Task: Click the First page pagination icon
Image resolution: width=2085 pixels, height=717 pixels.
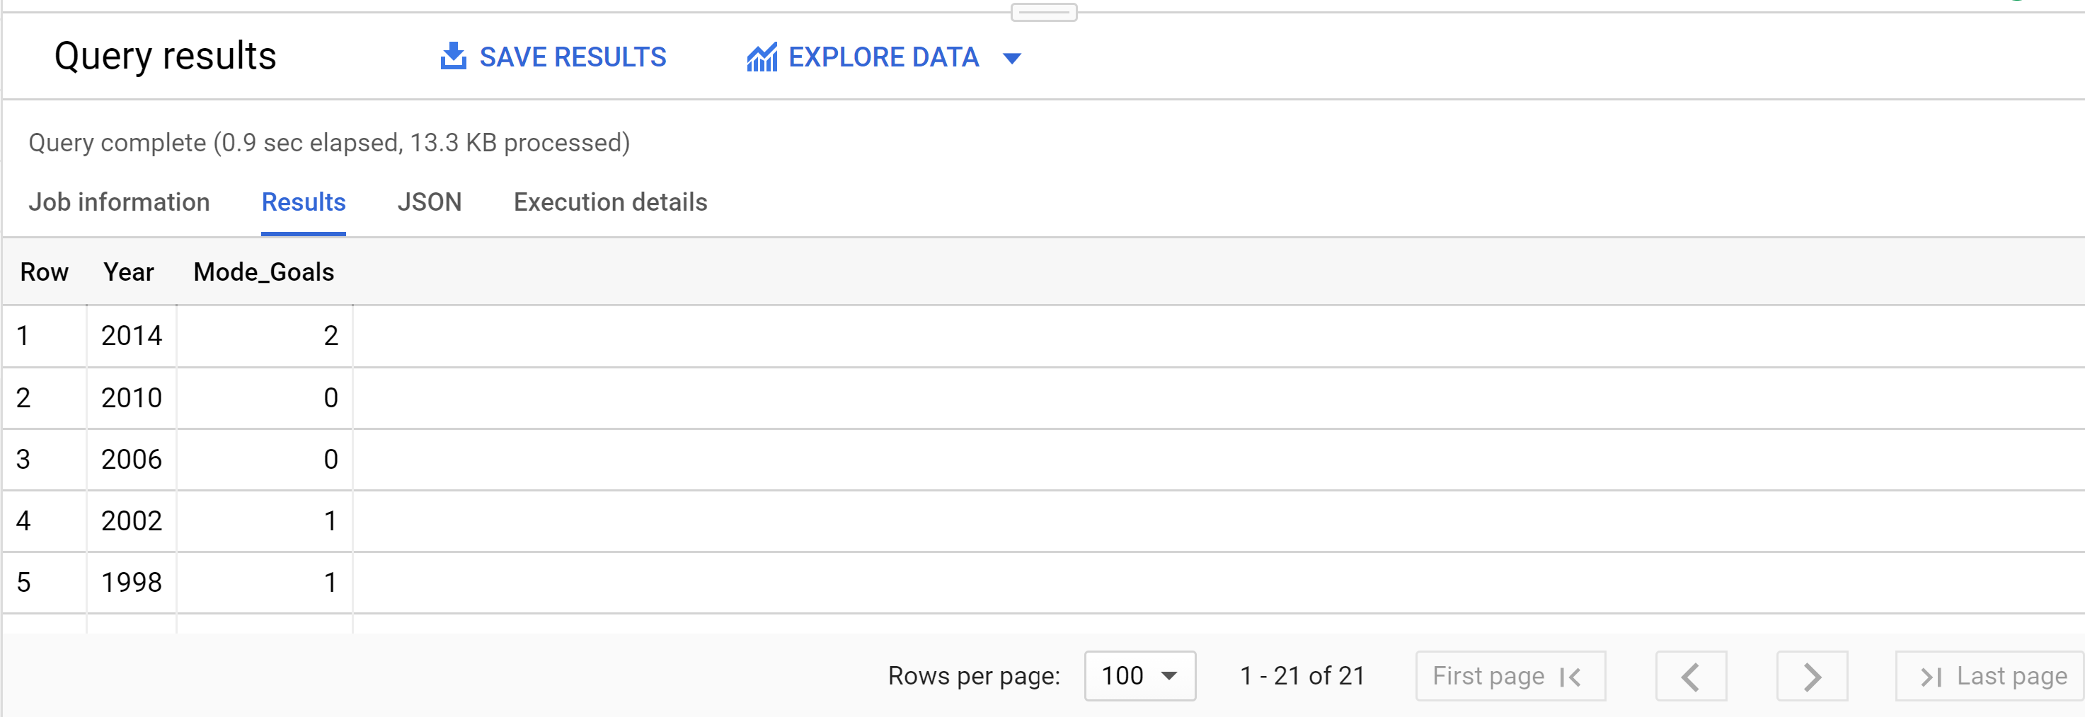Action: pos(1570,676)
